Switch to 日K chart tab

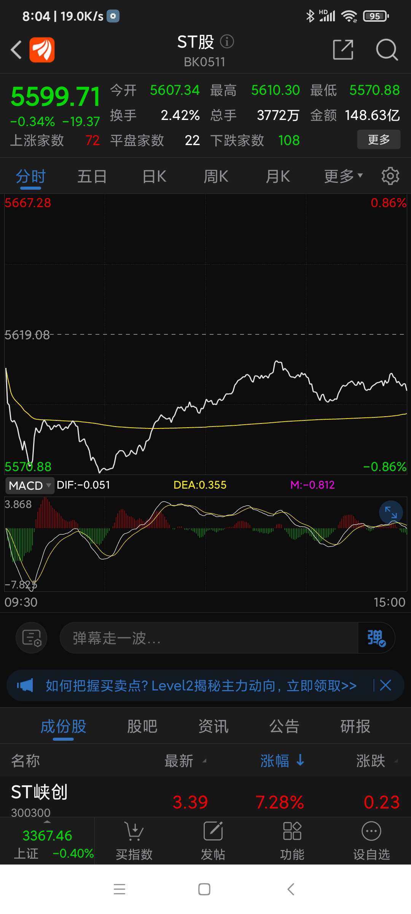point(154,176)
